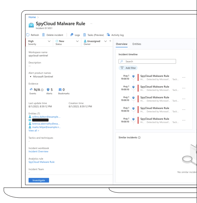Click the shield icon of the second timeline alert
This screenshot has height=203, width=197.
pos(133,87)
